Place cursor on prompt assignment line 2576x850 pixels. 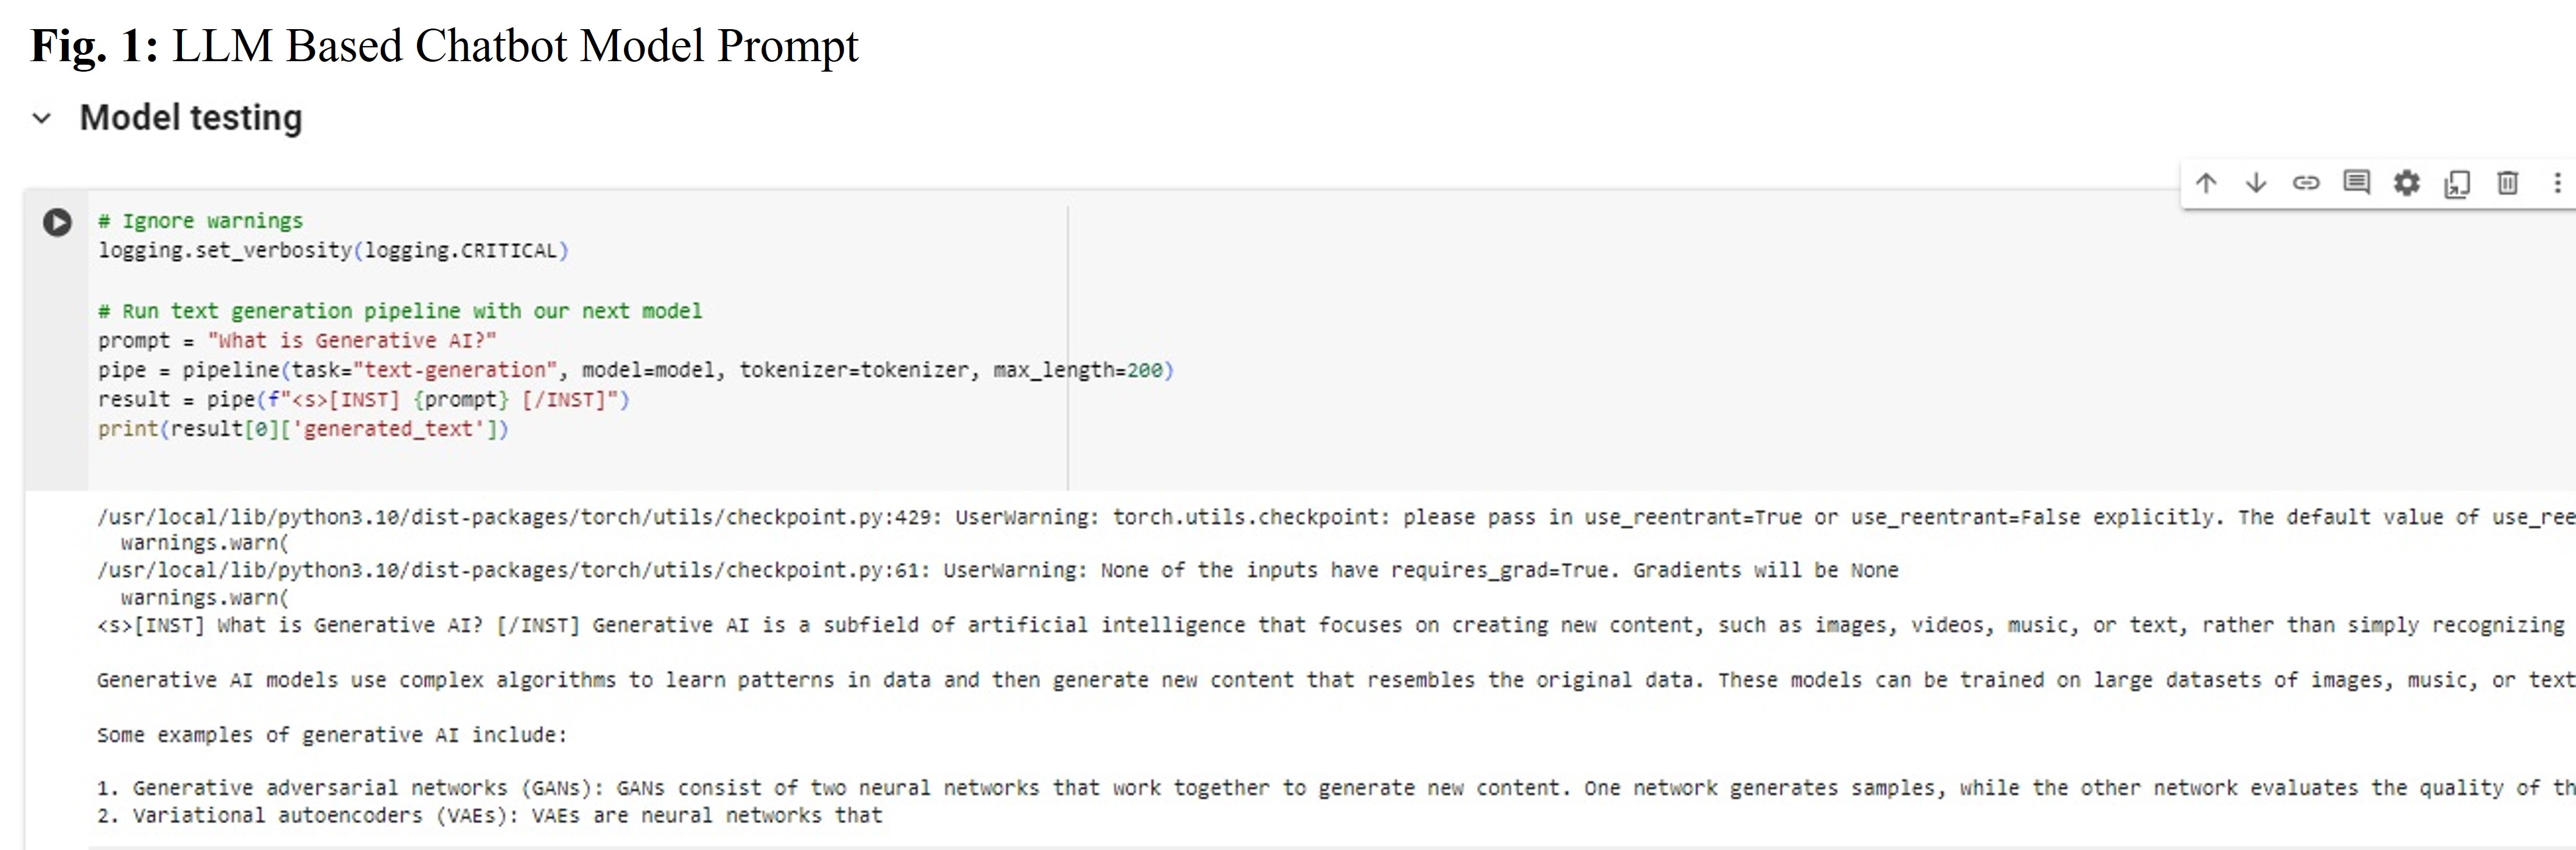coord(297,341)
